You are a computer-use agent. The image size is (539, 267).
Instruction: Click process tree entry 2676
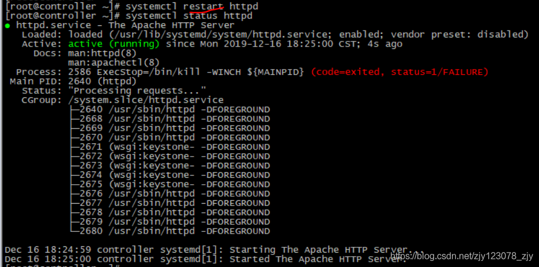[x=170, y=194]
